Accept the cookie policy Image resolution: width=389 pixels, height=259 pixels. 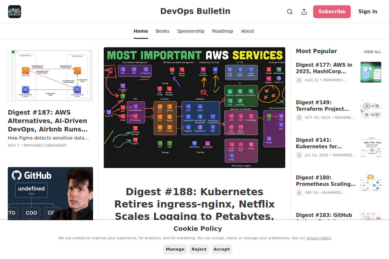[x=221, y=249]
